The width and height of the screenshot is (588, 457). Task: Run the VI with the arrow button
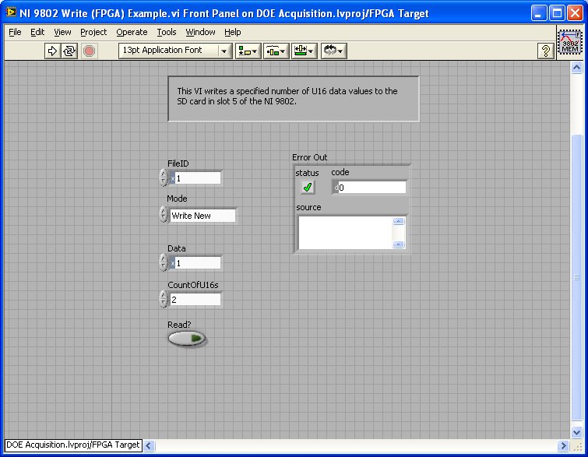52,51
